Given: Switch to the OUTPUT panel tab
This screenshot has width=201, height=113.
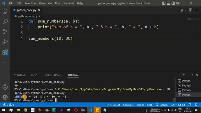Looking at the screenshot, I should coord(35,75).
